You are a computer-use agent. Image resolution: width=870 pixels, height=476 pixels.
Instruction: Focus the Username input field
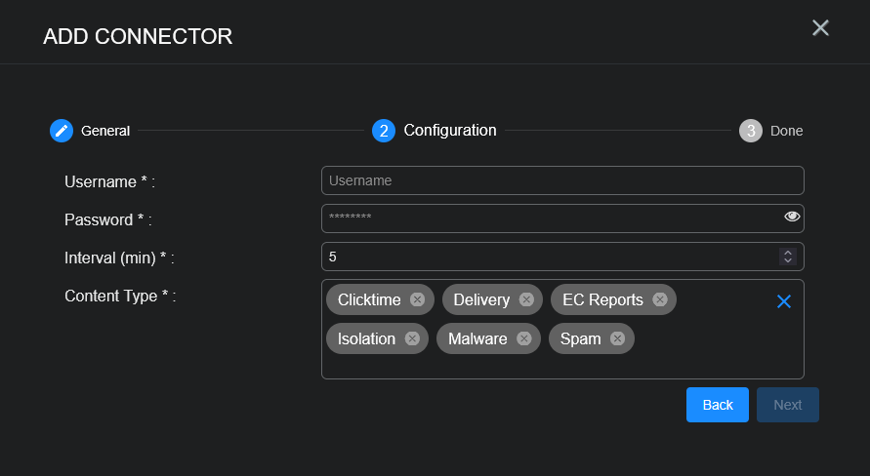561,180
